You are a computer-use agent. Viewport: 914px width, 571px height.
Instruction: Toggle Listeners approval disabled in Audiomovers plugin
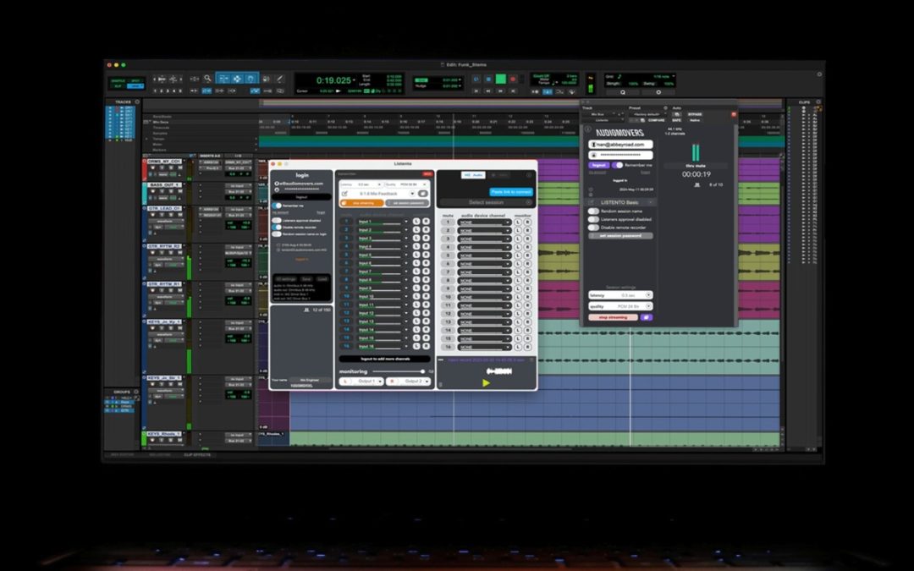[593, 220]
